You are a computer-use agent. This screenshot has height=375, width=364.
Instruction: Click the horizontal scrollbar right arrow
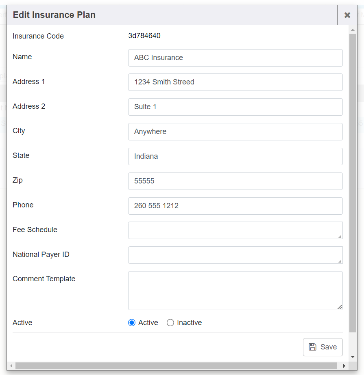click(344, 366)
